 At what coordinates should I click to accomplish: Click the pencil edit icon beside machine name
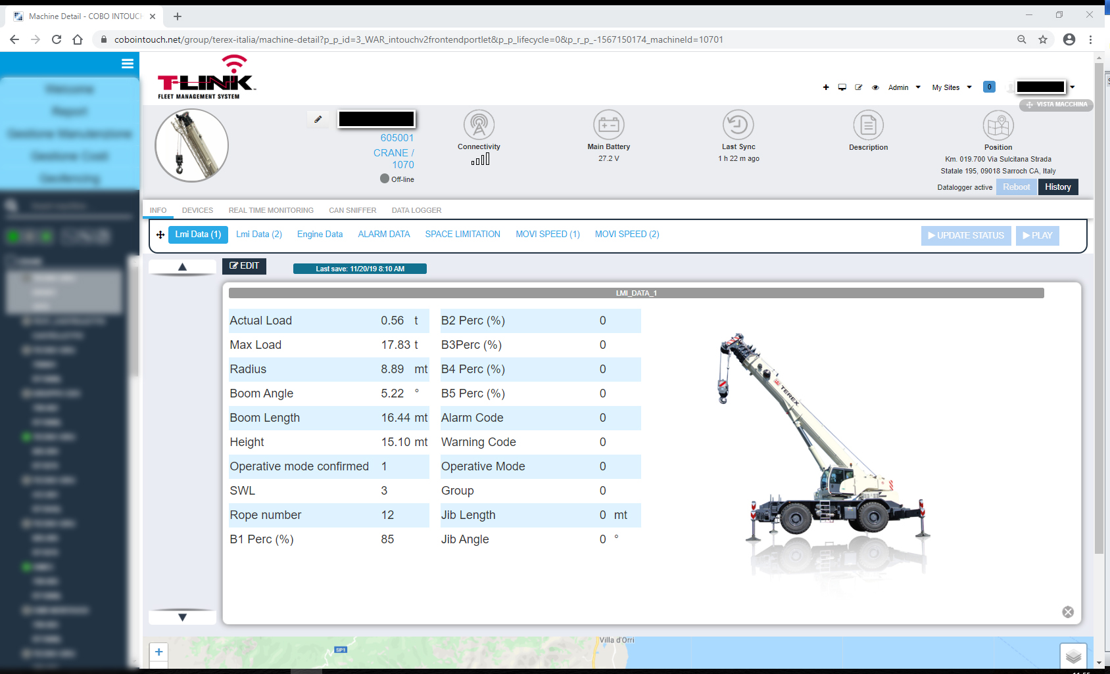[318, 120]
